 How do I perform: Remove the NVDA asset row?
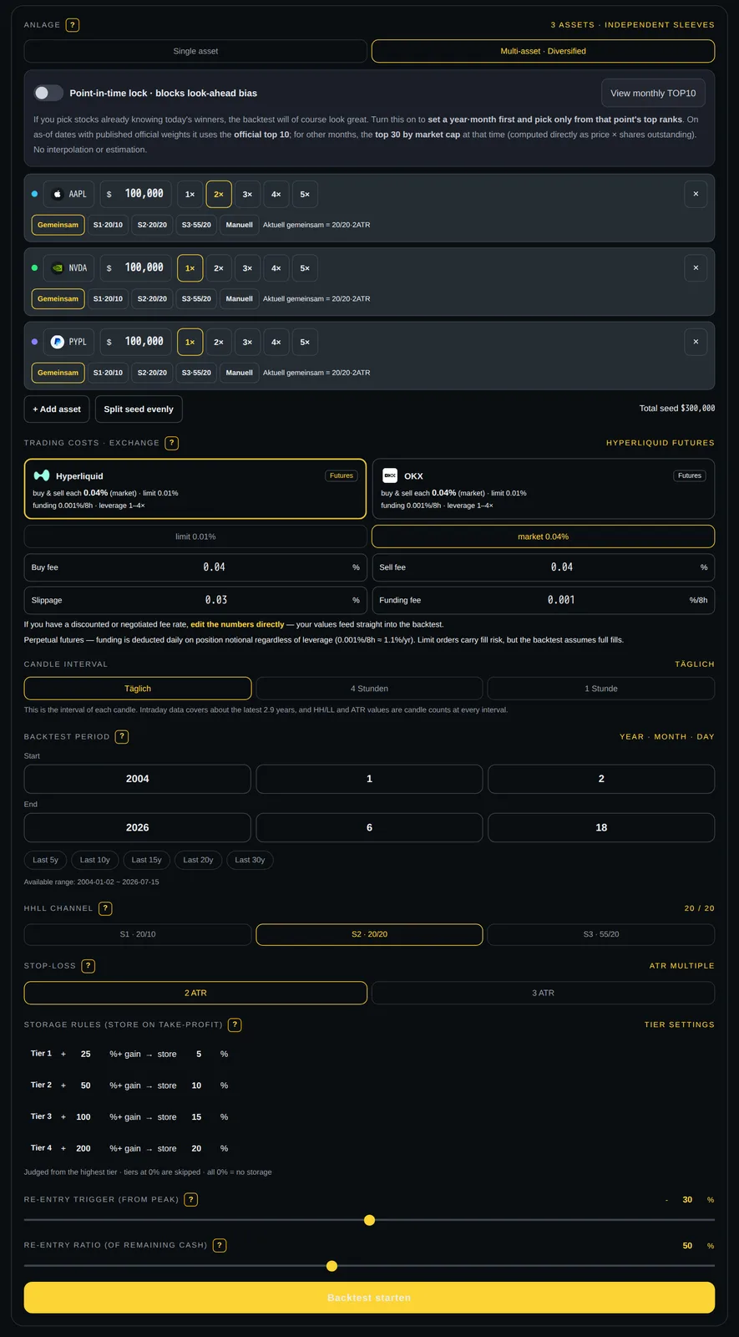696,268
